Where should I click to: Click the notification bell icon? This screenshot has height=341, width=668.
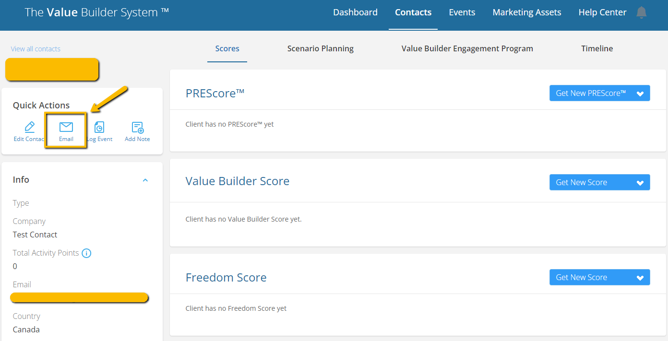coord(641,12)
